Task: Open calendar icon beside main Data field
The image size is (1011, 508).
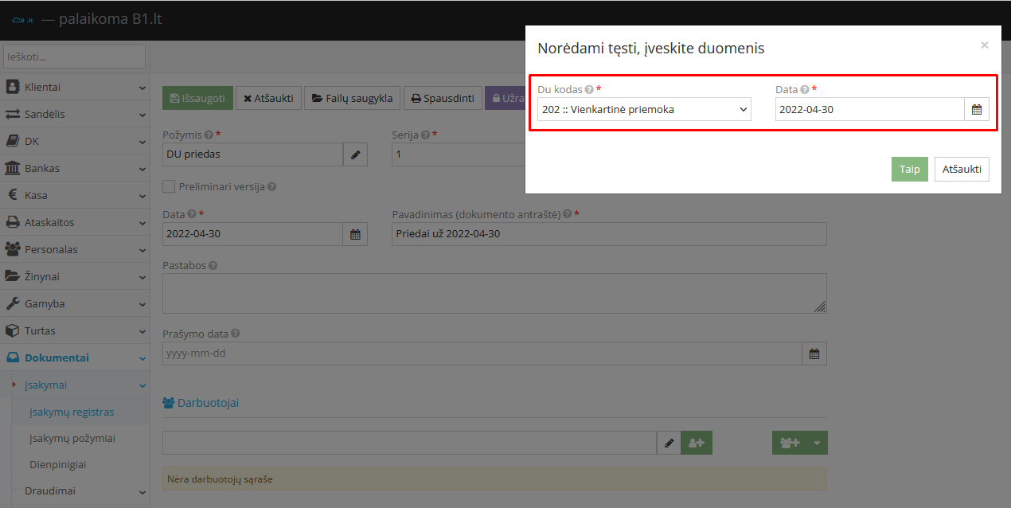Action: click(355, 234)
